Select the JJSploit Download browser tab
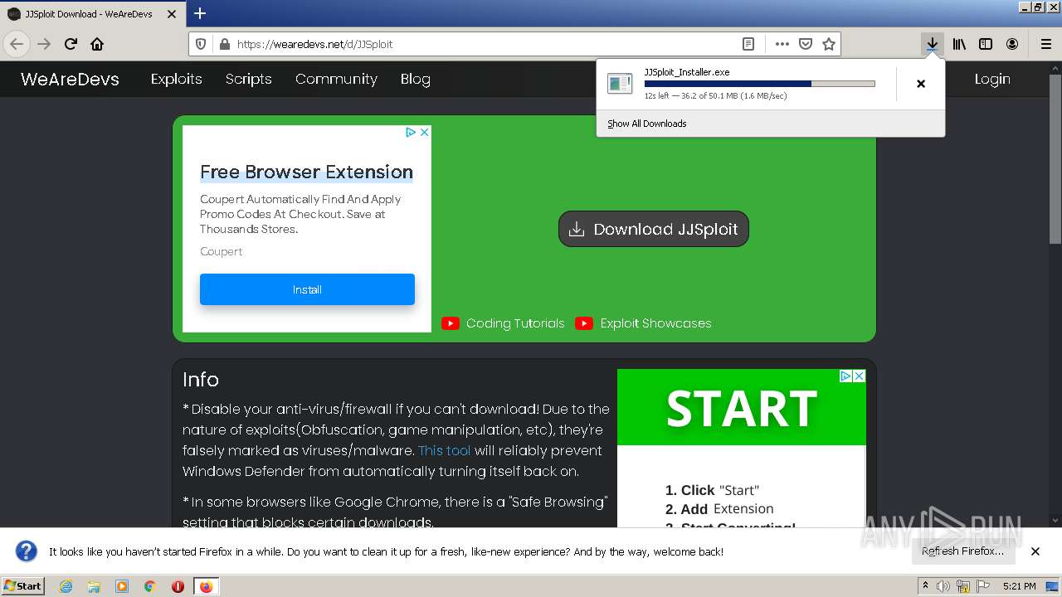This screenshot has width=1062, height=597. pyautogui.click(x=91, y=14)
